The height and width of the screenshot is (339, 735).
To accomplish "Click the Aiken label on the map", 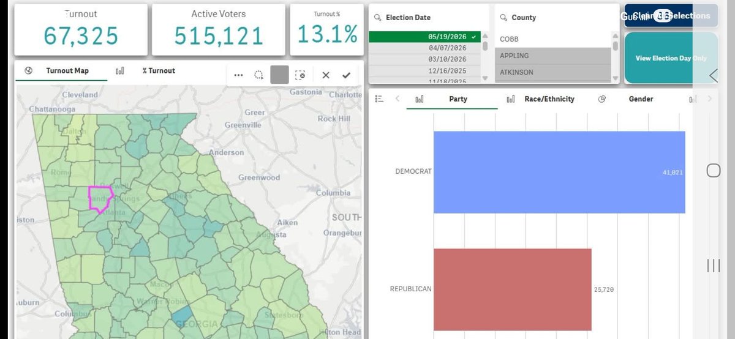I will coord(287,223).
